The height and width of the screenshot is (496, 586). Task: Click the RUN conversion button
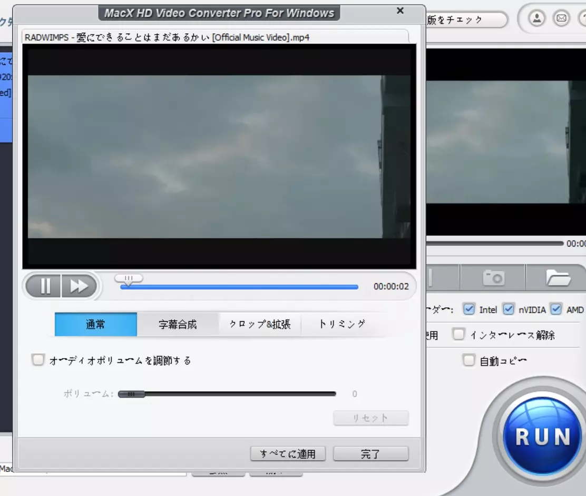[543, 437]
